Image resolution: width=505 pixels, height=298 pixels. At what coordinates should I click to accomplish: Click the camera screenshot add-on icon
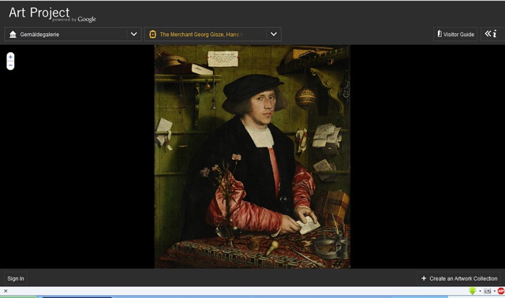pos(488,291)
